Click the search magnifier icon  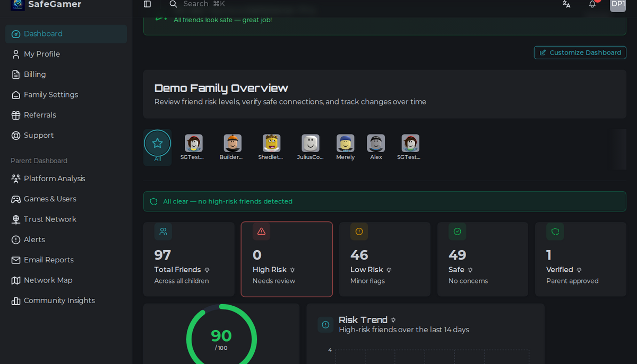174,4
